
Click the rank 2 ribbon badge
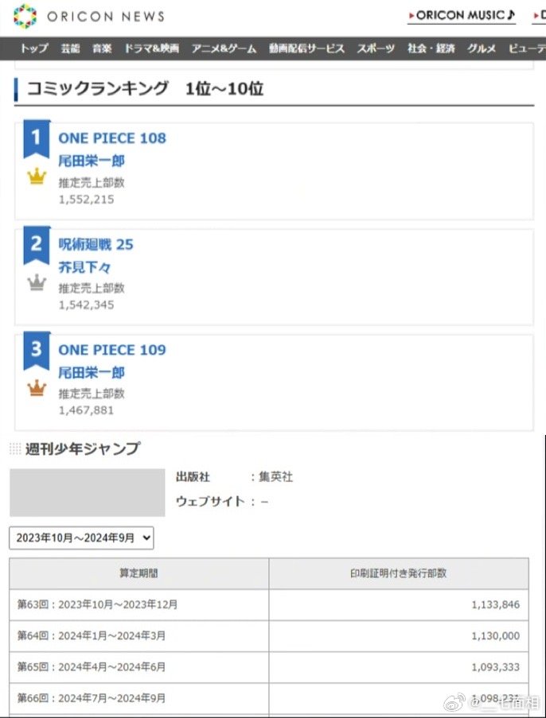37,246
